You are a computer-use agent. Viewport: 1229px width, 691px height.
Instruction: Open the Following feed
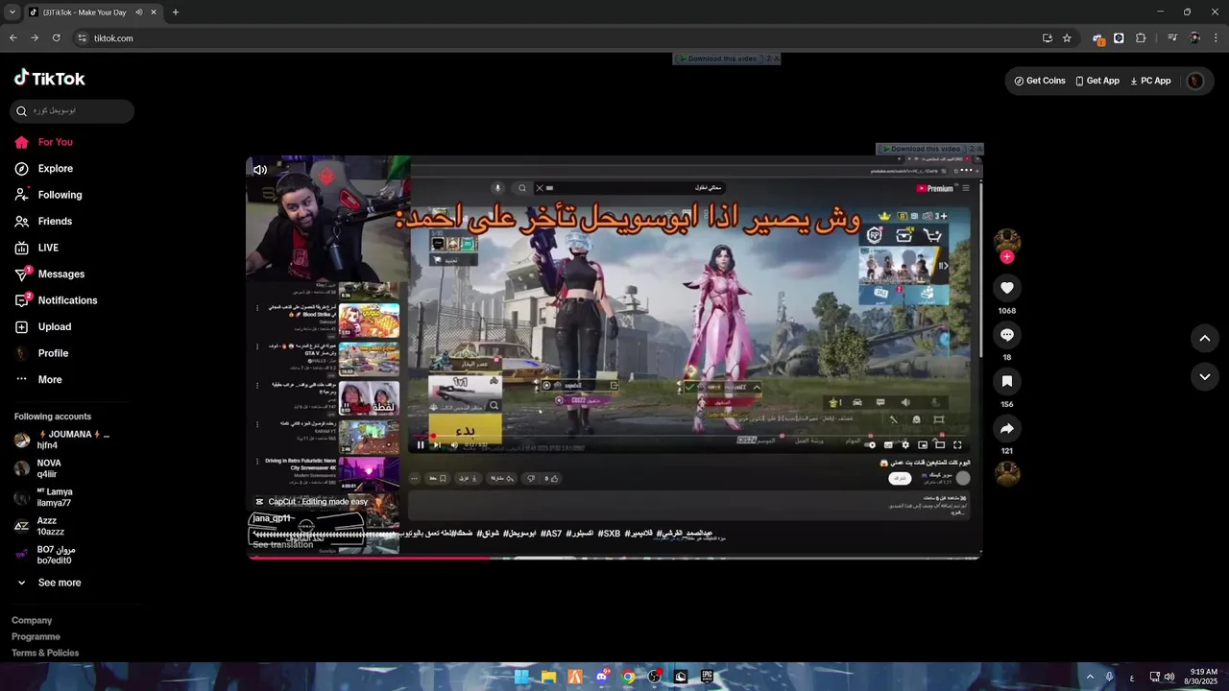click(48, 195)
